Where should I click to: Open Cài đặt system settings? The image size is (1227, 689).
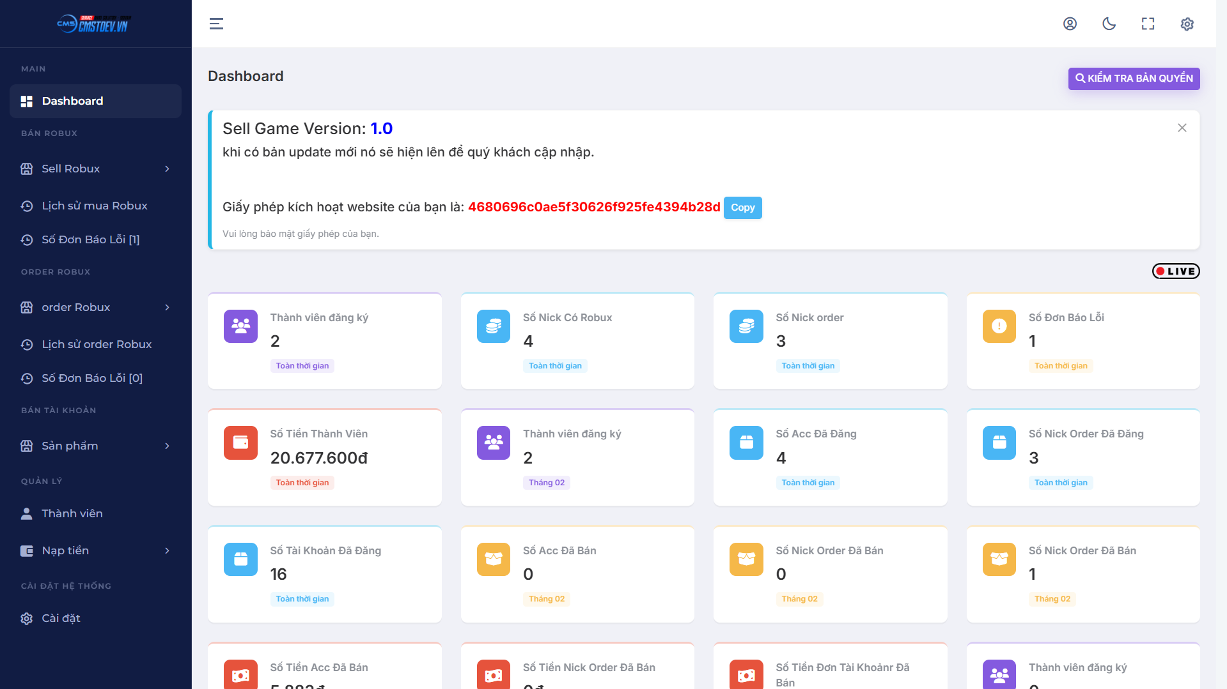pyautogui.click(x=61, y=618)
